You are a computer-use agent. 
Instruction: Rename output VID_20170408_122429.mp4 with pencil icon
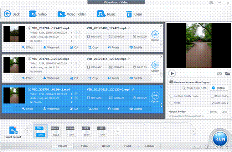tap(129, 28)
